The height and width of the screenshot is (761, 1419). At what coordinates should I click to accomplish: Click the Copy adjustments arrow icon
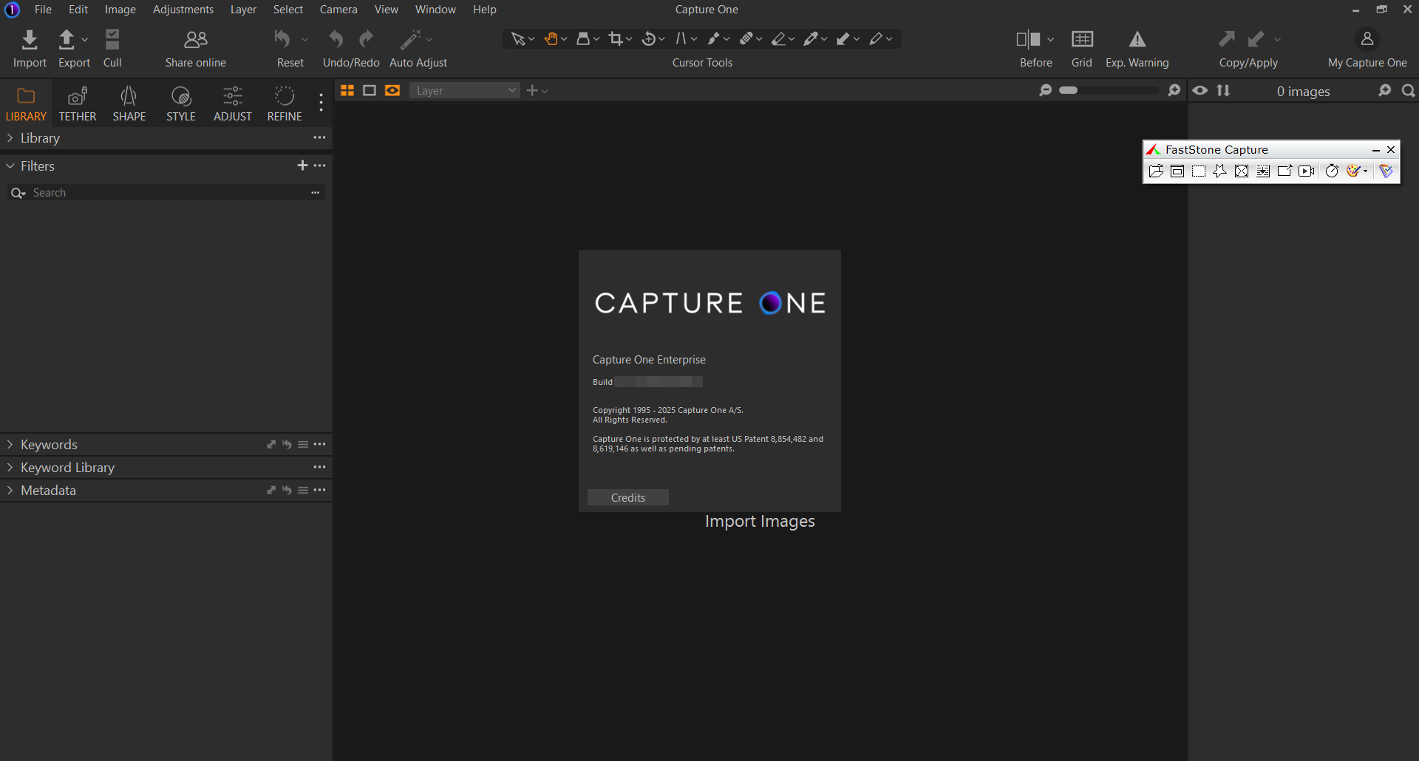[1227, 39]
